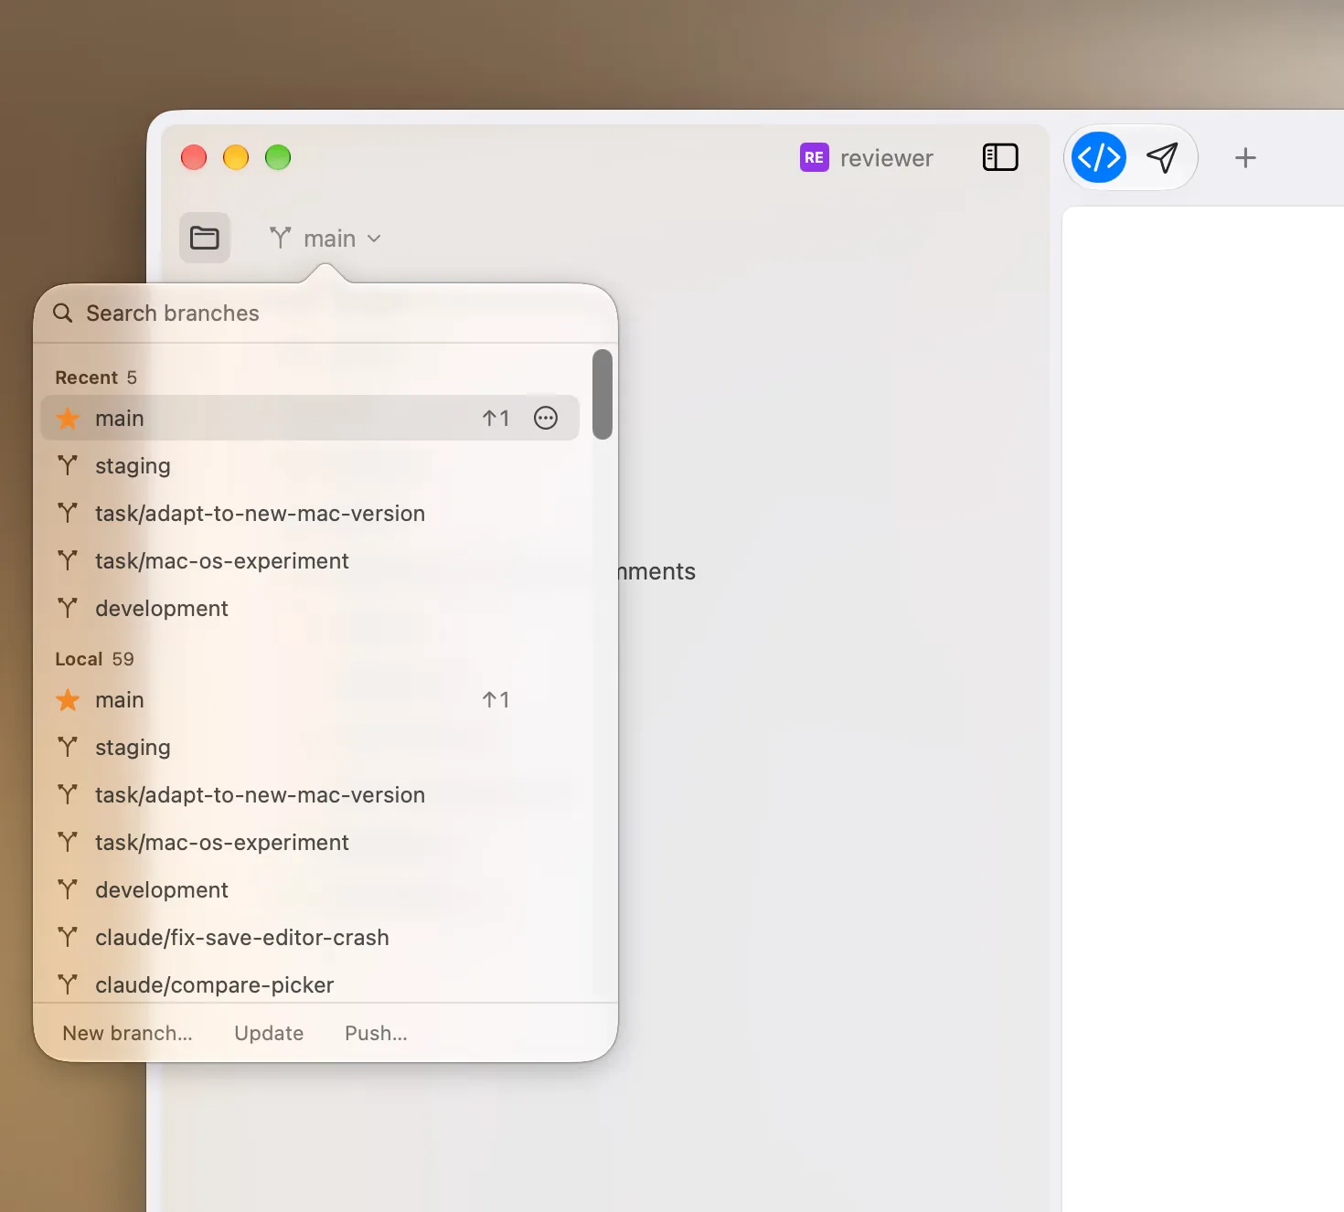Select the code view icon
Screen dimensions: 1344x1212
pos(1098,157)
